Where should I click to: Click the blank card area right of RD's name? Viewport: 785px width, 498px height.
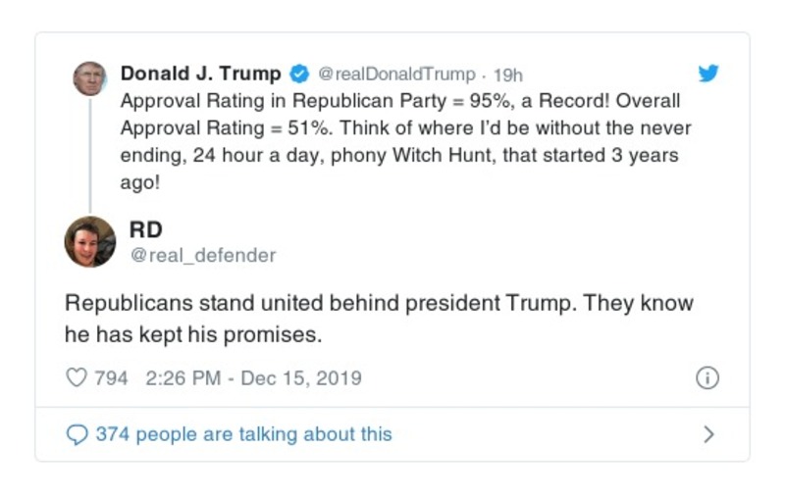coord(491,241)
